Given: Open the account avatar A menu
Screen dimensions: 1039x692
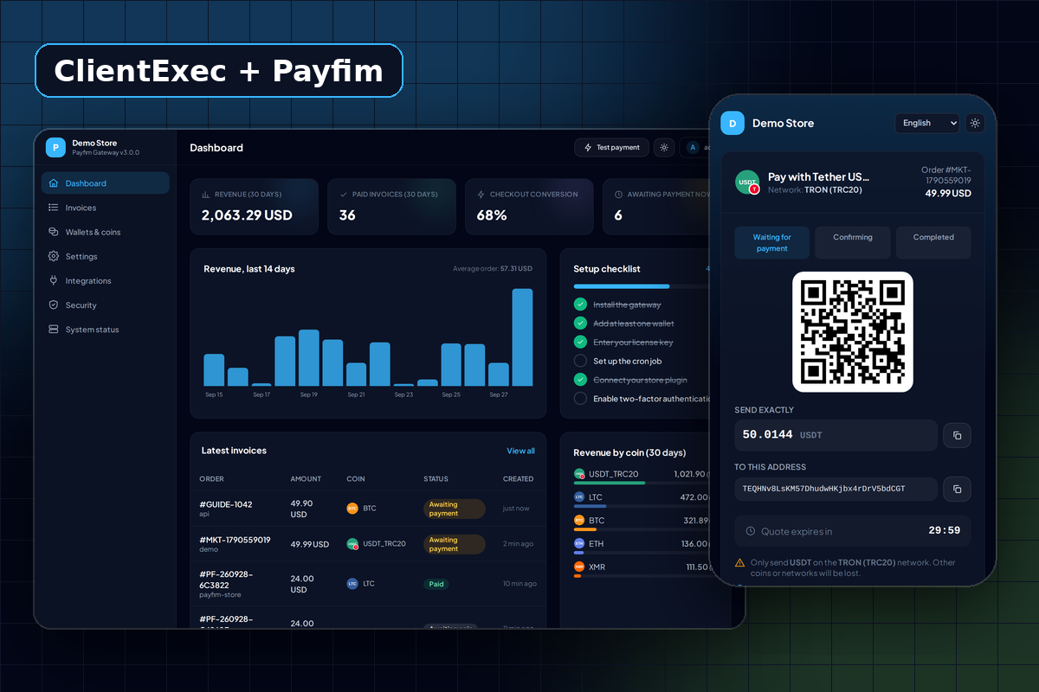Looking at the screenshot, I should (693, 147).
